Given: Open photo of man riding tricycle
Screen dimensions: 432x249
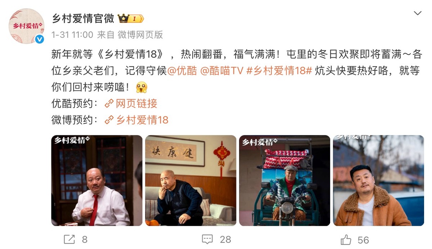Looking at the screenshot, I should pos(285,180).
